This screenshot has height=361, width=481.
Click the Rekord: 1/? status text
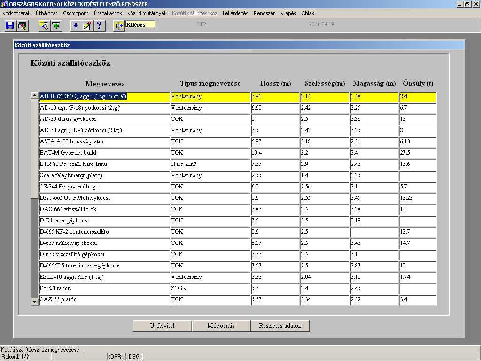16,357
